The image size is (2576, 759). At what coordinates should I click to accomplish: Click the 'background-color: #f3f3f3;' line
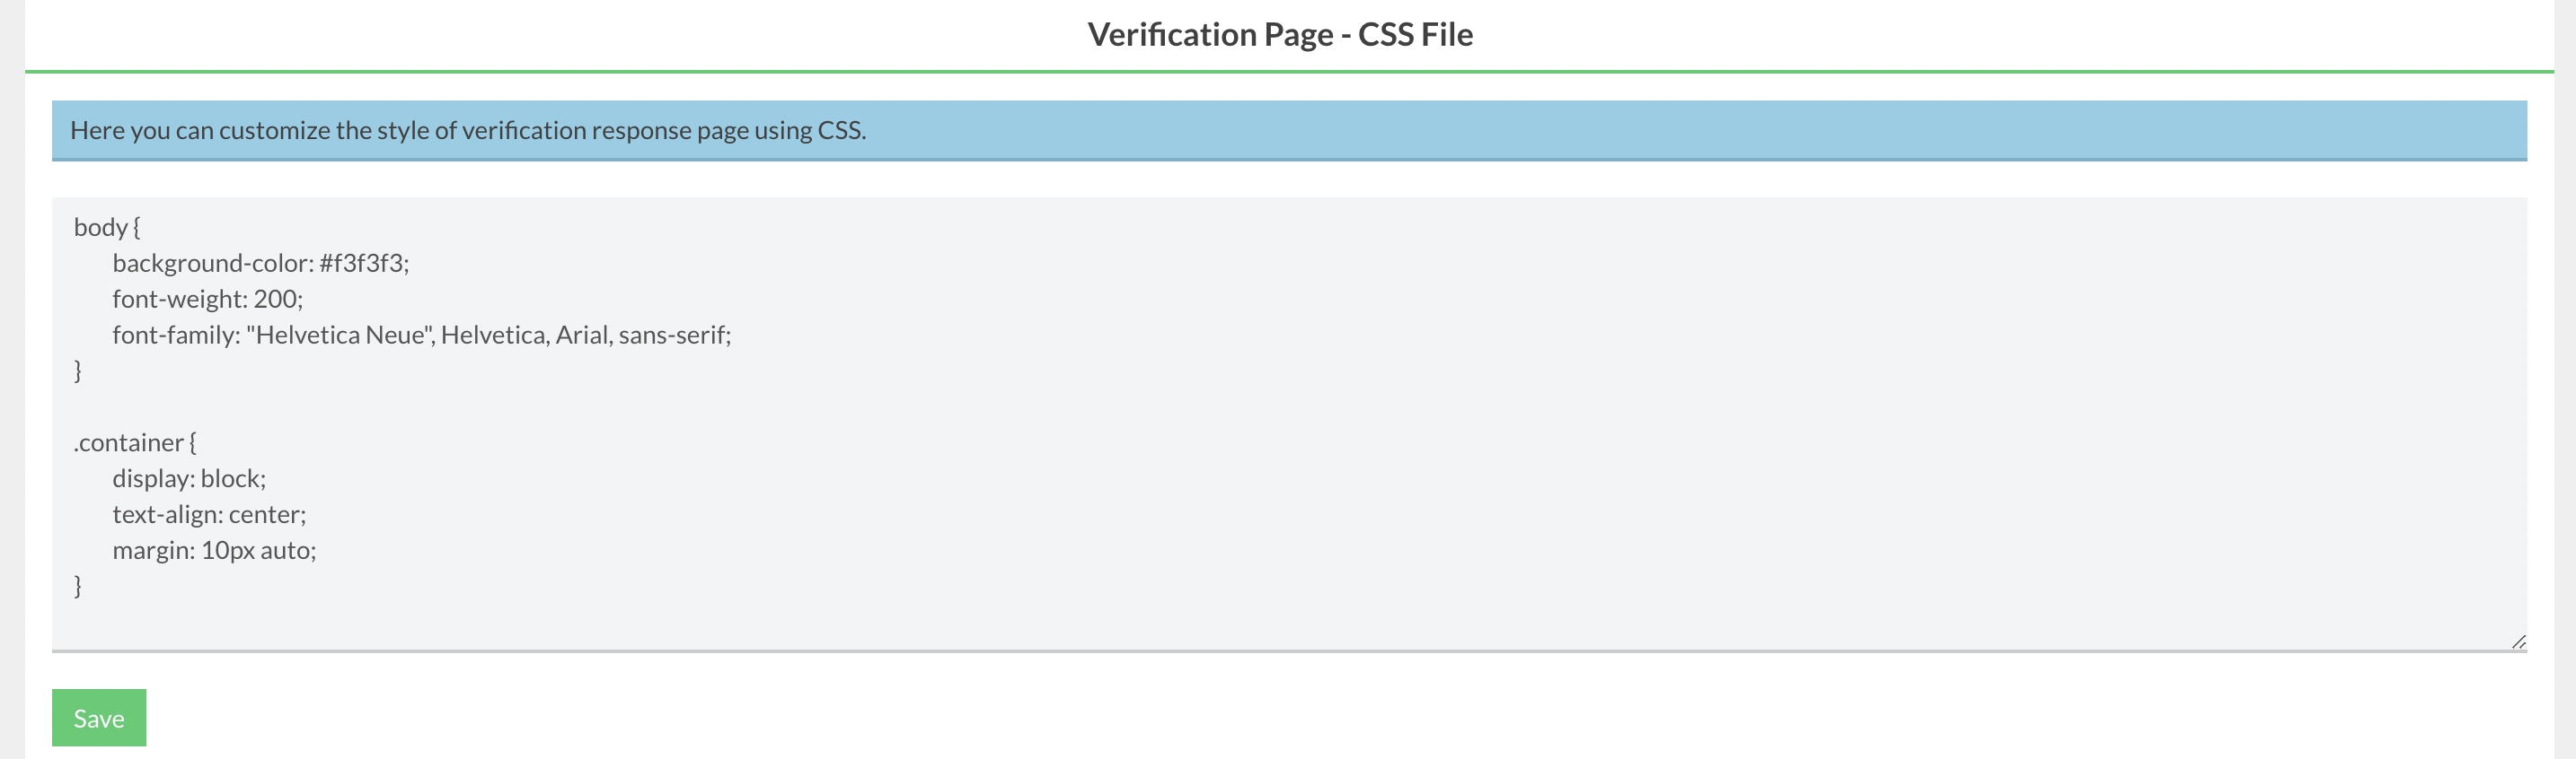click(260, 263)
